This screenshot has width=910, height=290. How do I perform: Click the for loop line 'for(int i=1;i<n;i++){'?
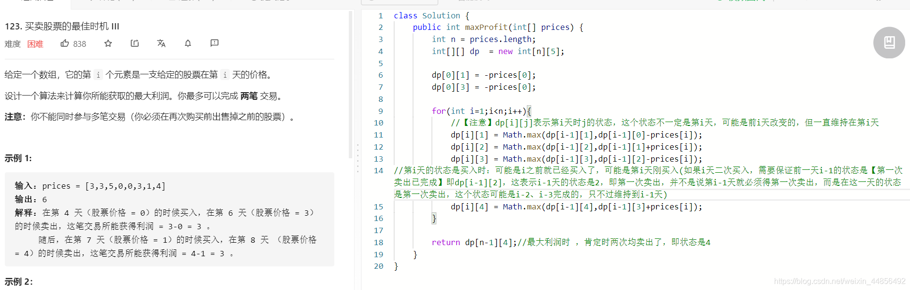[x=481, y=111]
